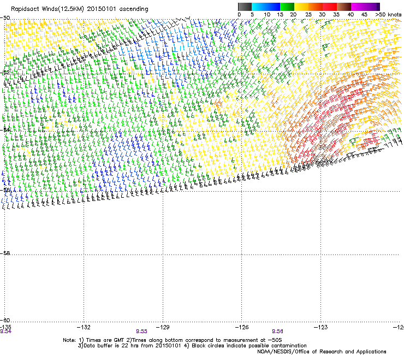The height and width of the screenshot is (355, 404).
Task: Click the blue 10–15 knots legend segment
Action: coord(273,7)
